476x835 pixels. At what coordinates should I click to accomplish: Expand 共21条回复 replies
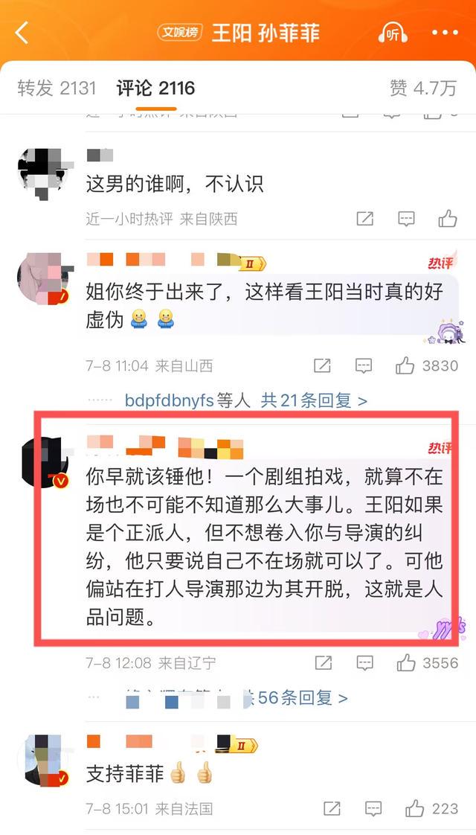pyautogui.click(x=314, y=400)
